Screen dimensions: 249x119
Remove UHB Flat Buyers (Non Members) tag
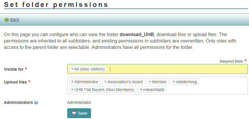click(x=72, y=90)
